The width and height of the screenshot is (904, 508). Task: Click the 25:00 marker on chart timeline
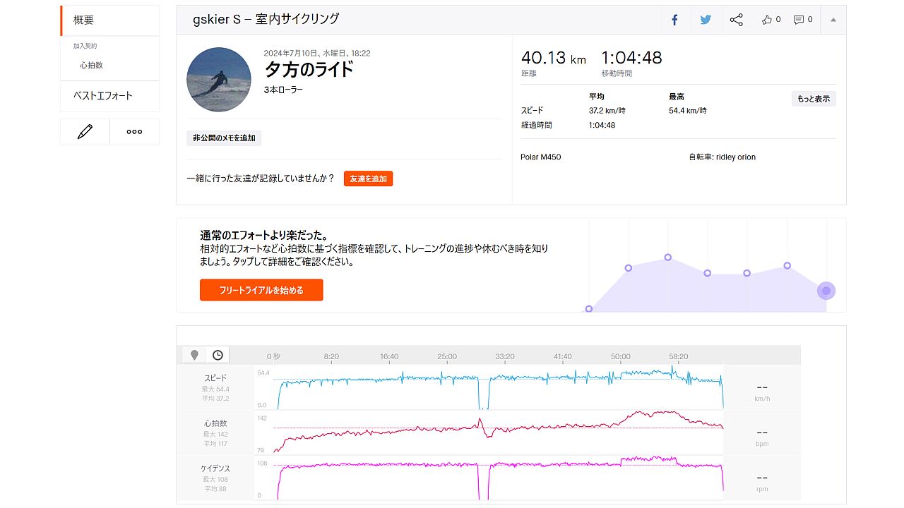[447, 356]
